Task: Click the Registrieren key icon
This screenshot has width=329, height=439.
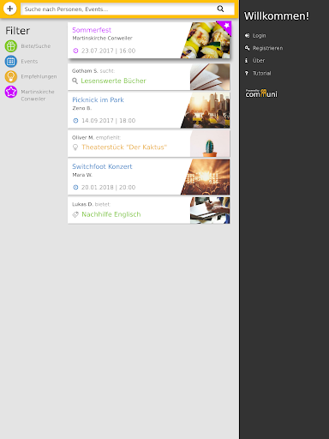Action: click(x=247, y=48)
